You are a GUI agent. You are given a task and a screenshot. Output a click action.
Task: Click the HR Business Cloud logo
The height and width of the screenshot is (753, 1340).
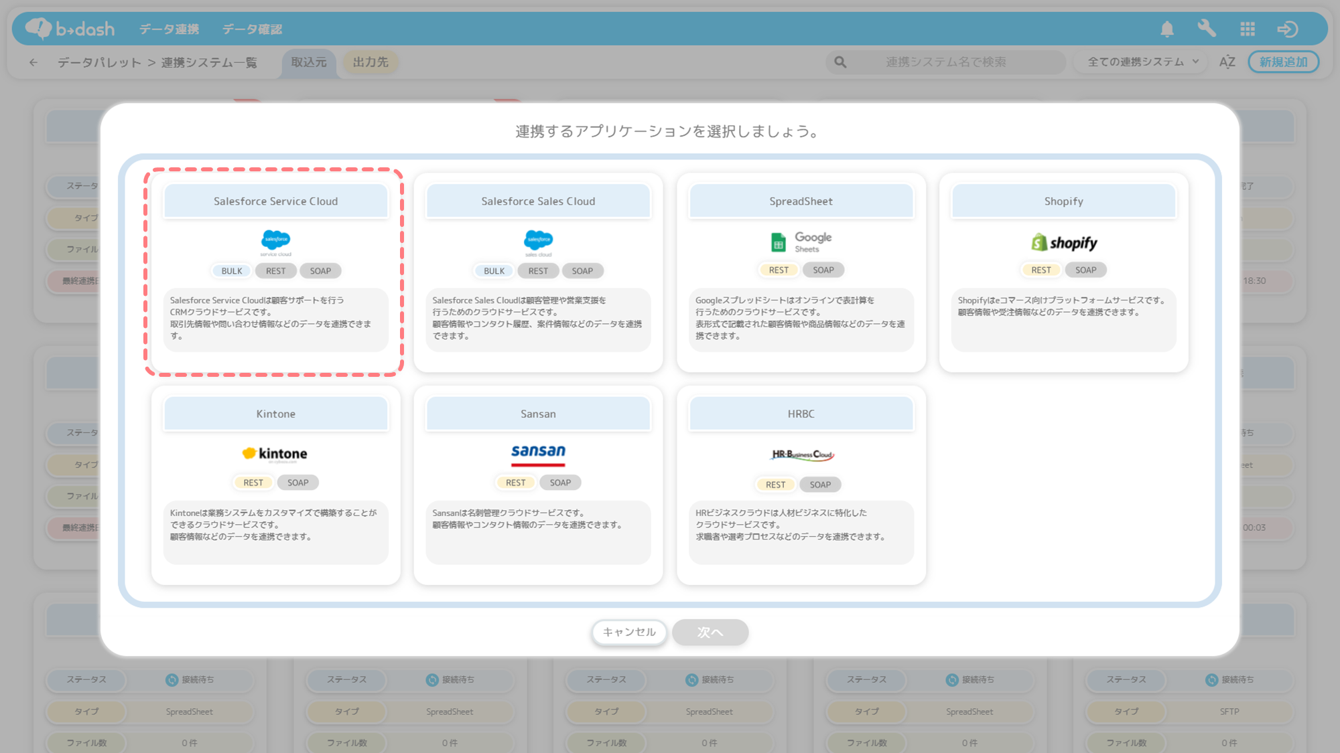(x=801, y=454)
